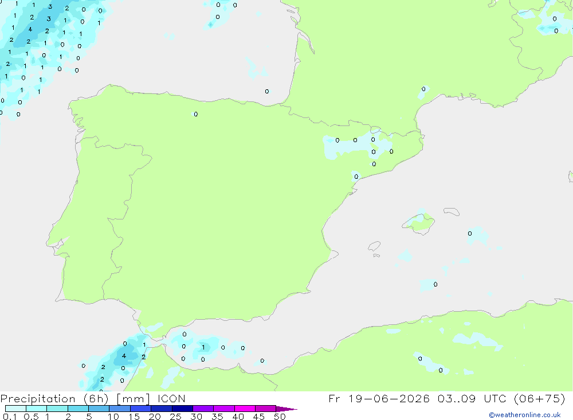Image resolution: width=573 pixels, height=420 pixels.
Task: Select the 'Fr 19-06-2026 03..09 UTC (06+75)' timestamp
Action: pyautogui.click(x=447, y=398)
